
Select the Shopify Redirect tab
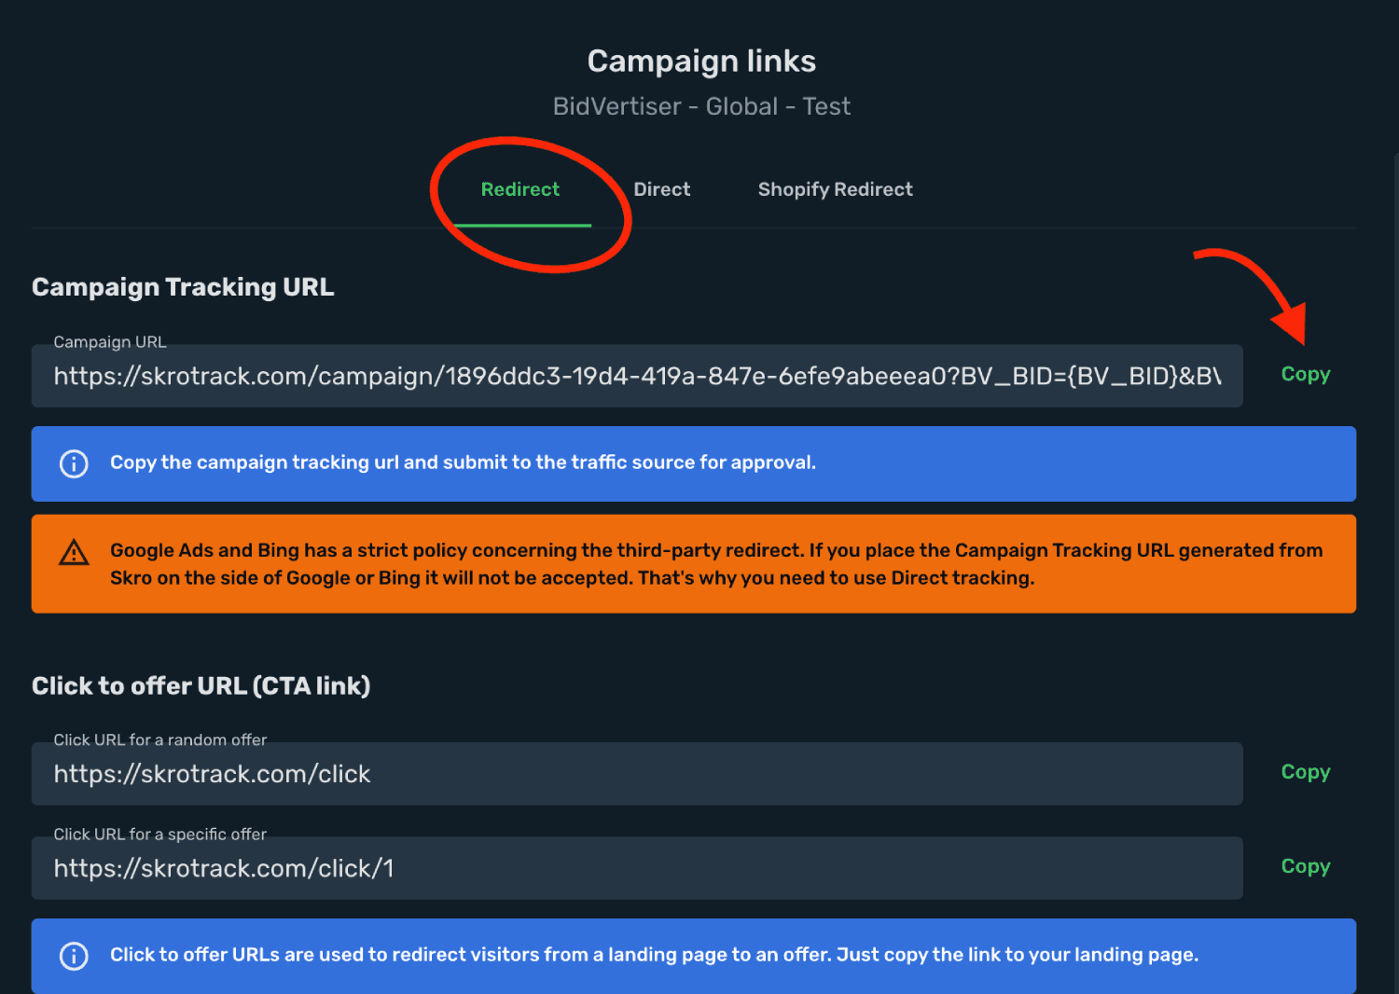click(x=835, y=189)
